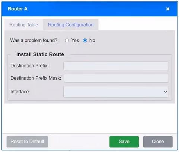Open the Routing Configuration tab
Screen dimensions: 179x152
coord(71,25)
